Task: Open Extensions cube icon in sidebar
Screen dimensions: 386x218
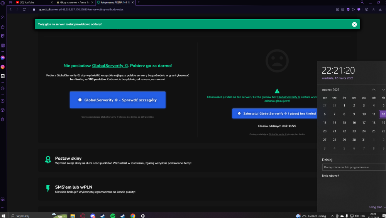Action: tap(3, 110)
